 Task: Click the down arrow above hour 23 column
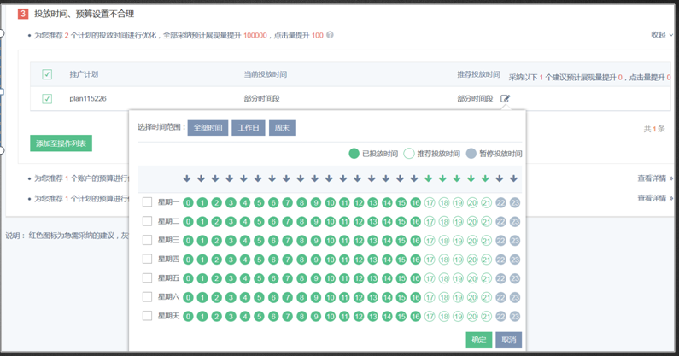click(513, 179)
